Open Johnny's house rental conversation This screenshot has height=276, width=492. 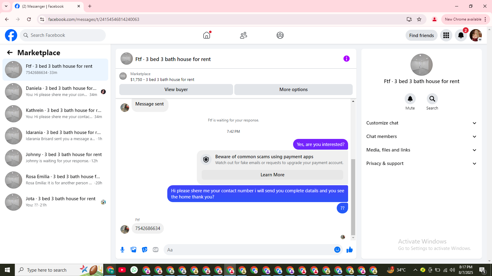(55, 158)
